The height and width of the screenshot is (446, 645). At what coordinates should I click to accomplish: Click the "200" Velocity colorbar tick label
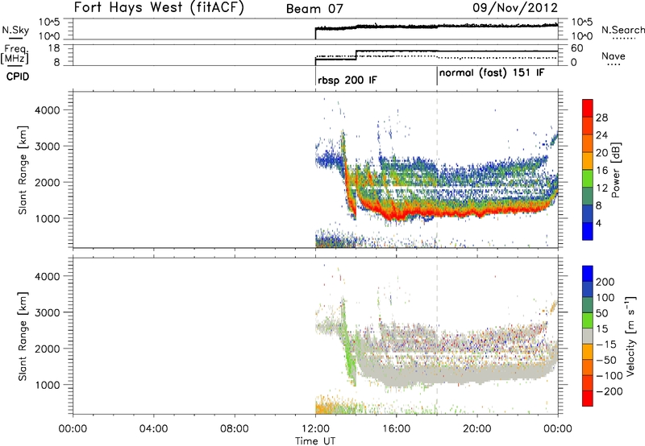(605, 282)
